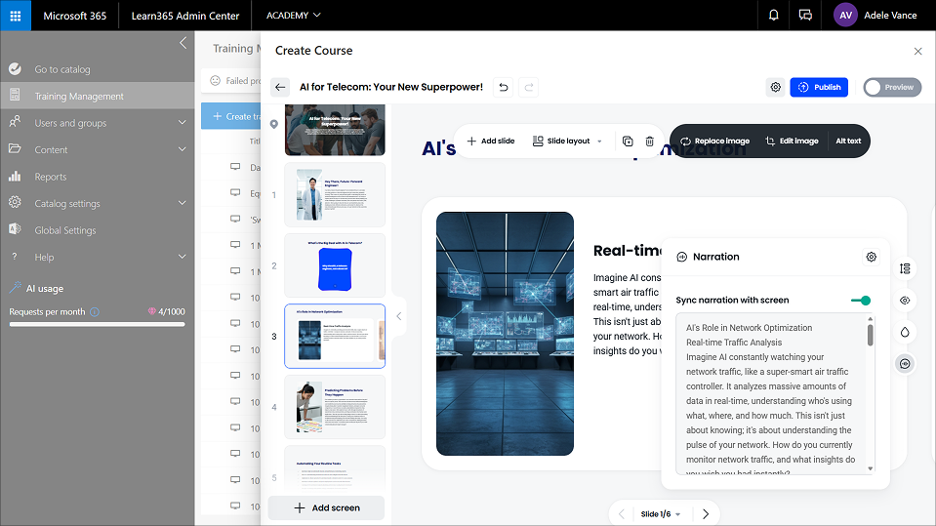Select slide 4 thumbnail
936x526 pixels.
click(335, 407)
